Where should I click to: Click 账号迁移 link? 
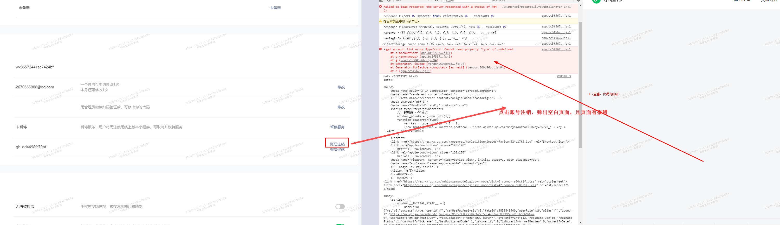point(337,150)
